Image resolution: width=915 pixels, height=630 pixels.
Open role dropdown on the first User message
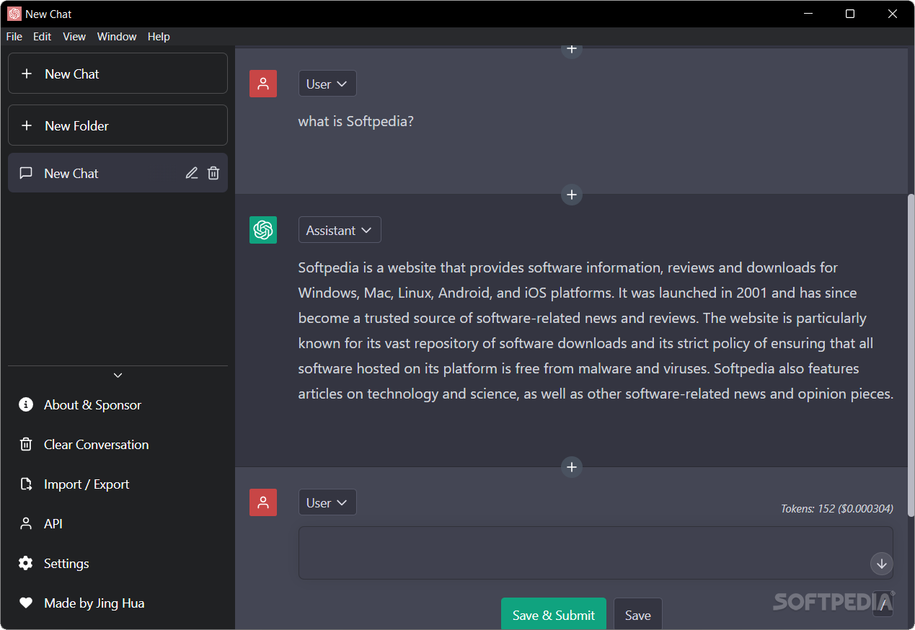point(327,84)
